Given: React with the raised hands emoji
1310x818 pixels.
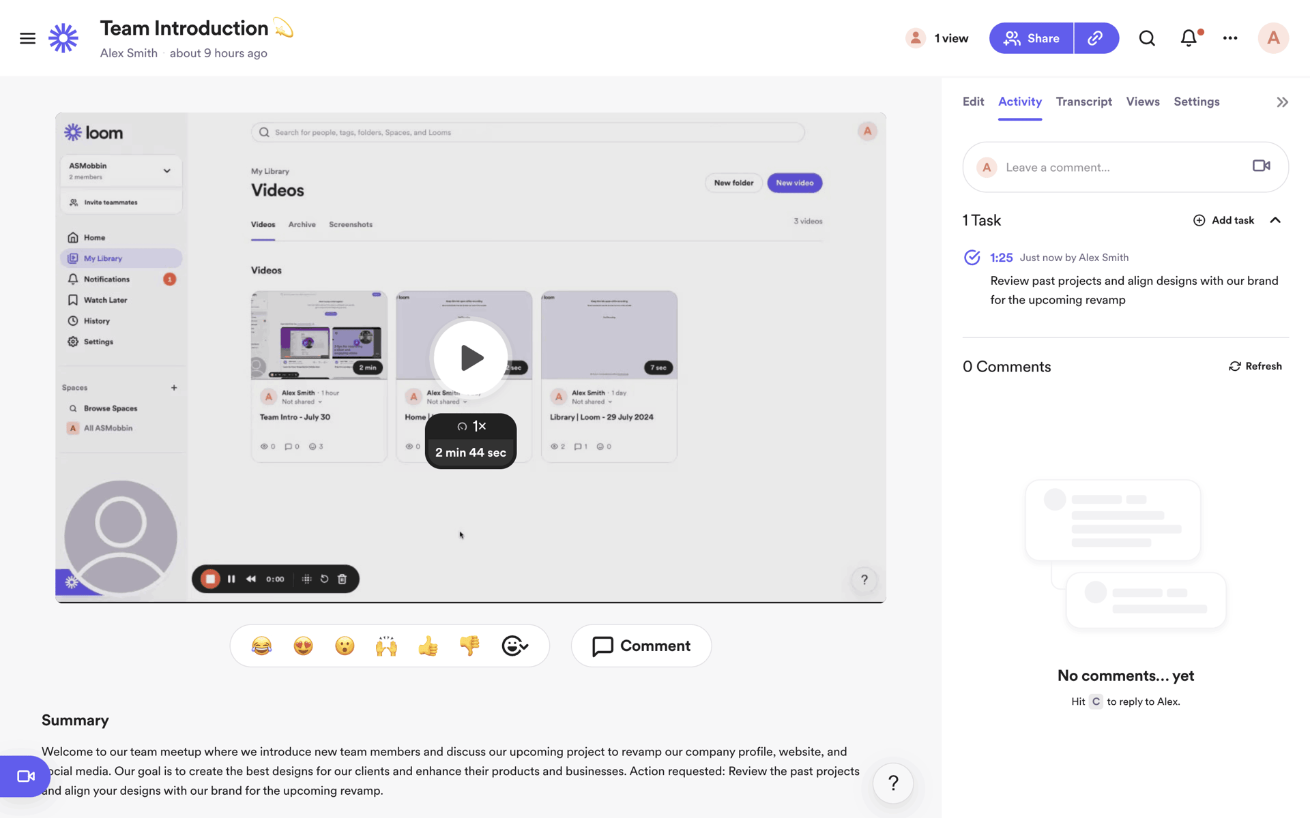Looking at the screenshot, I should point(386,646).
